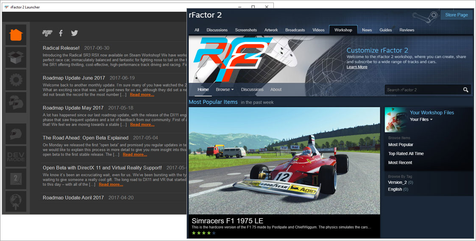Open the Radical Release! news headline
Image resolution: width=476 pixels, height=241 pixels.
61,48
